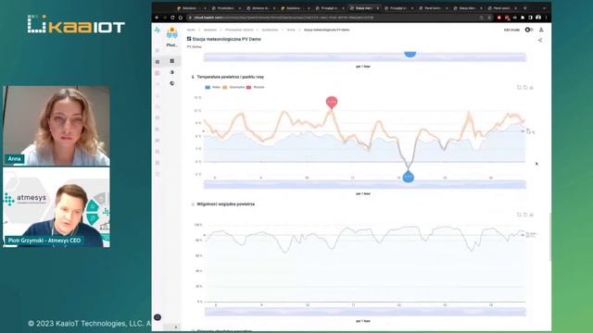Screen dimensions: 593x333
Task: Click Stacja meteorologiczna PV Demo breadcrumb
Action: point(326,30)
